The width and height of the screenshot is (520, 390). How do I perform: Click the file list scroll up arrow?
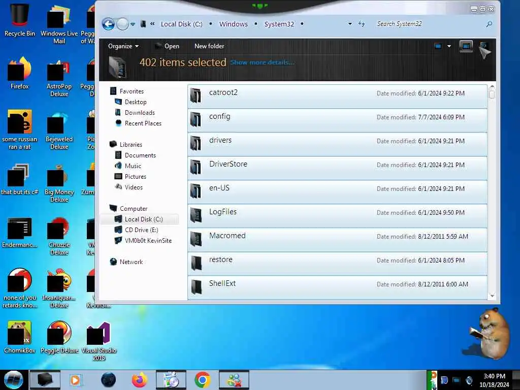pyautogui.click(x=492, y=86)
